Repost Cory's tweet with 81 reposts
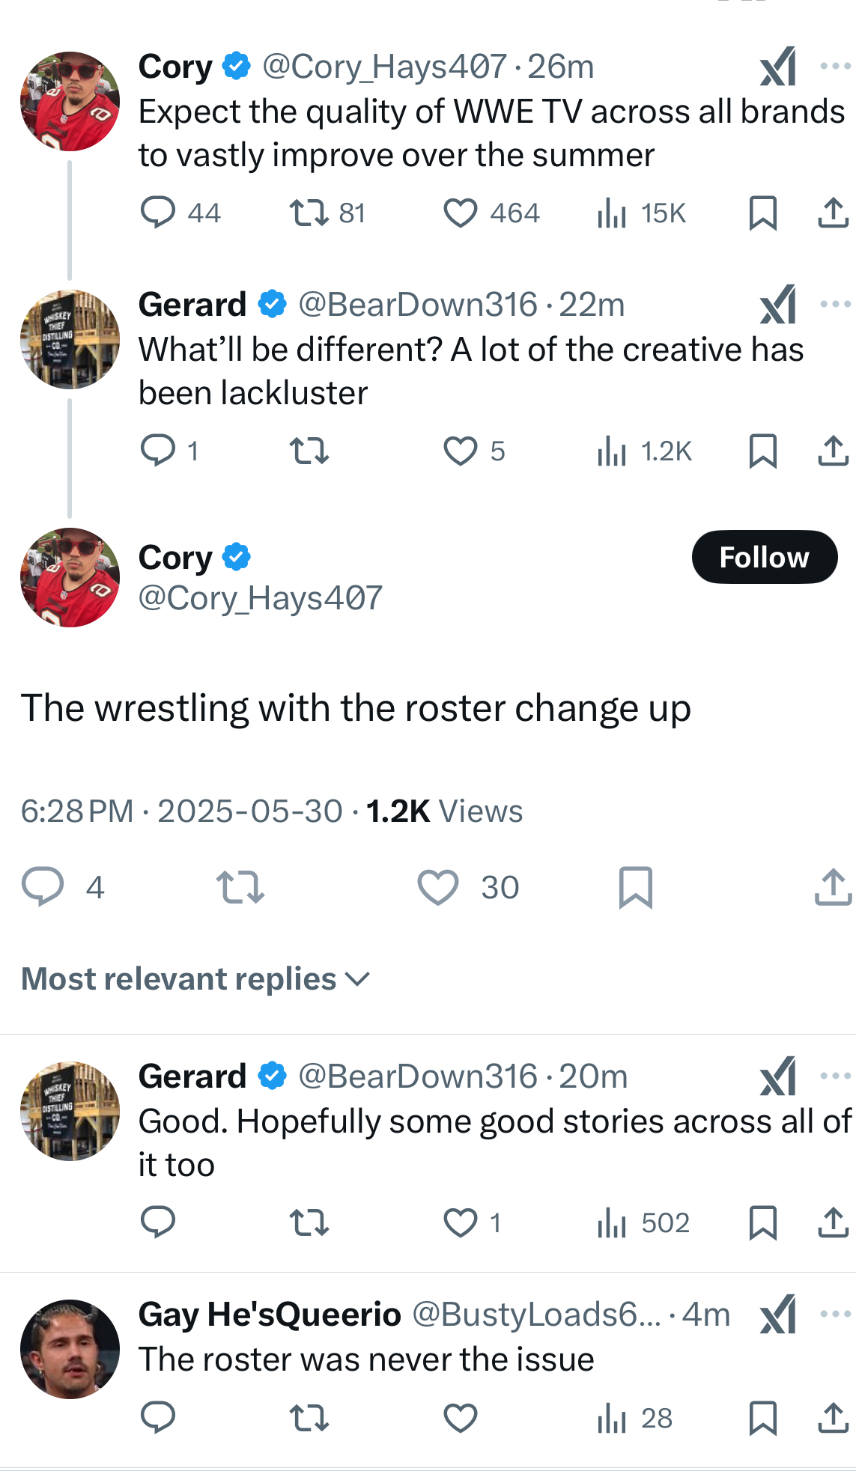The width and height of the screenshot is (856, 1471). [x=309, y=213]
